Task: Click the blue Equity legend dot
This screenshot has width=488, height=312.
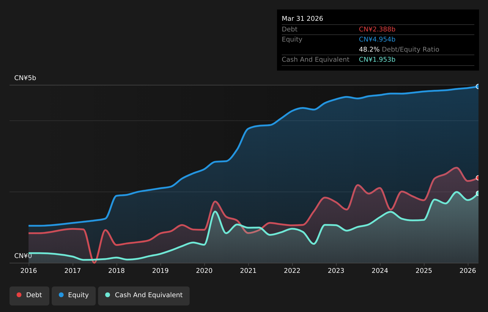Action: pyautogui.click(x=61, y=295)
